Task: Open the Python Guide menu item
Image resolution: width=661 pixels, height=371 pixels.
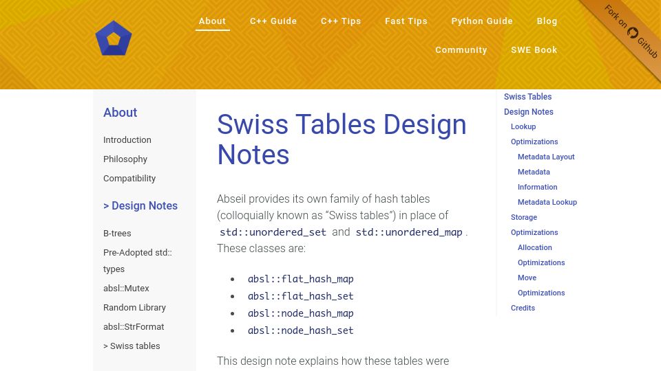Action: click(x=482, y=21)
